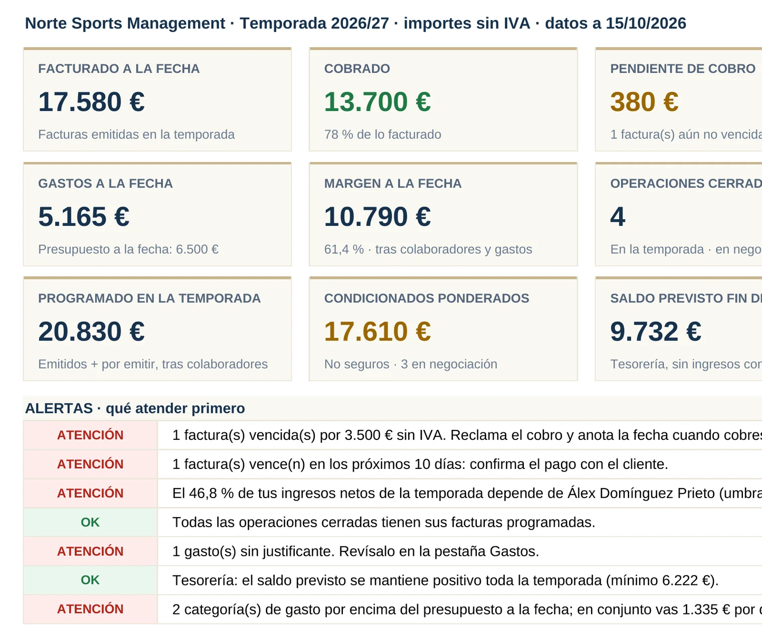Select the value '10.790 €'

point(377,217)
